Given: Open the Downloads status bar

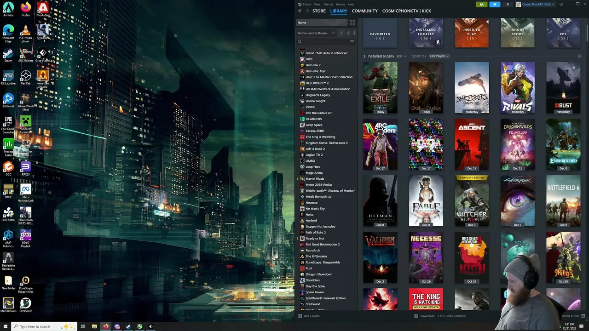Looking at the screenshot, I should pyautogui.click(x=440, y=316).
